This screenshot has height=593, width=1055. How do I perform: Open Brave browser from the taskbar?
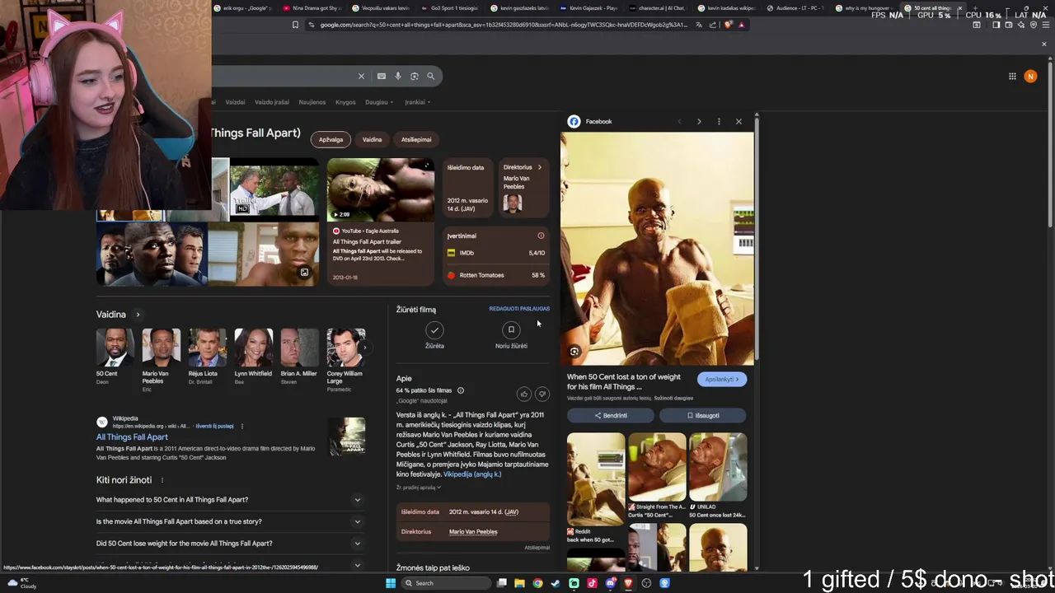click(x=628, y=583)
